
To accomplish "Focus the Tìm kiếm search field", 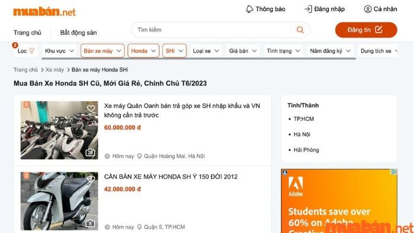I will (x=221, y=30).
